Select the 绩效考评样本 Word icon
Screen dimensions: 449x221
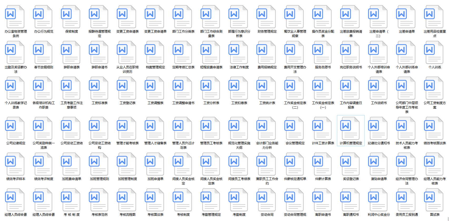[15, 164]
